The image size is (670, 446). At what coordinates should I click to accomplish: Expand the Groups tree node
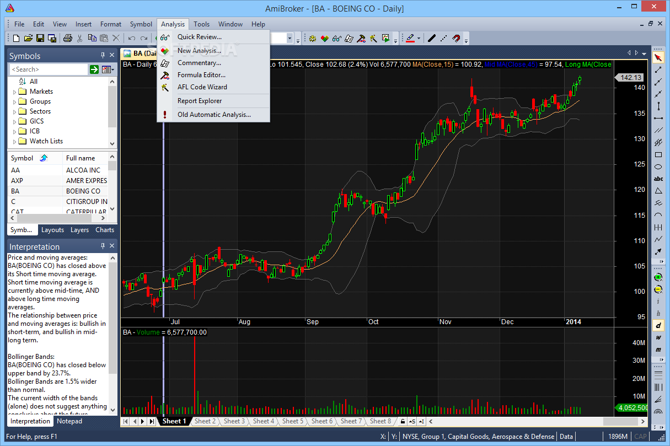[14, 101]
